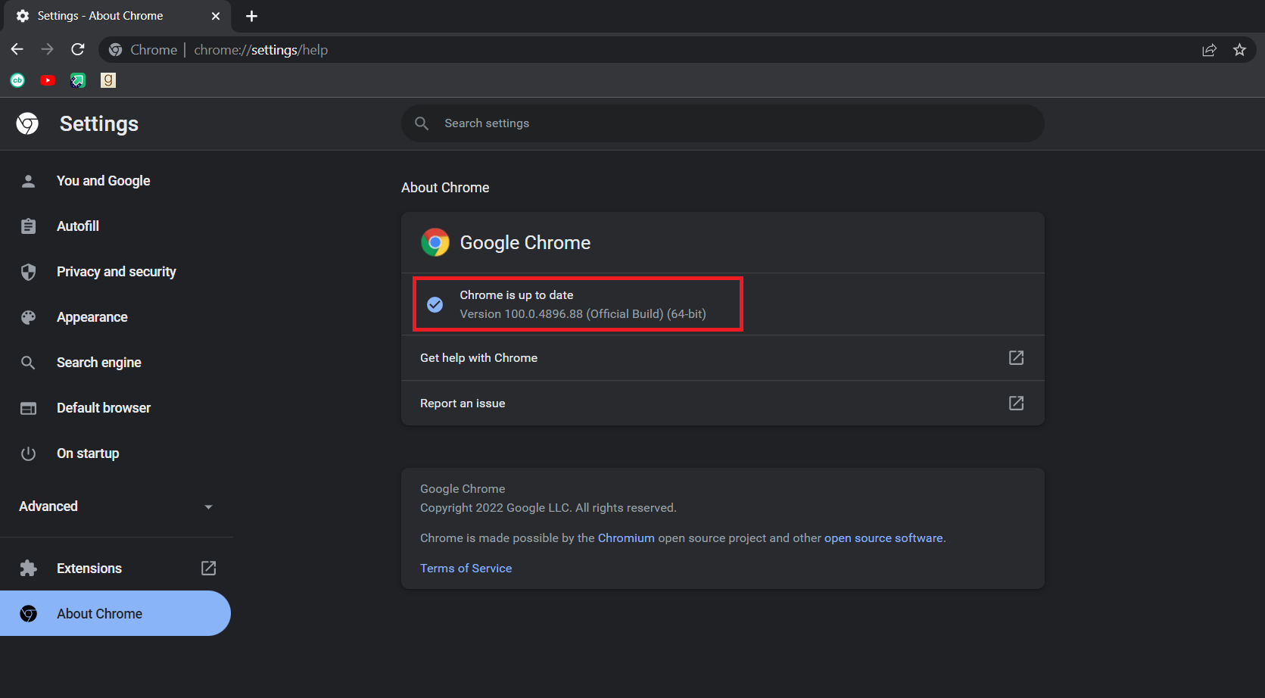This screenshot has height=698, width=1265.
Task: Click the blue up-to-date checkmark icon
Action: tap(435, 304)
